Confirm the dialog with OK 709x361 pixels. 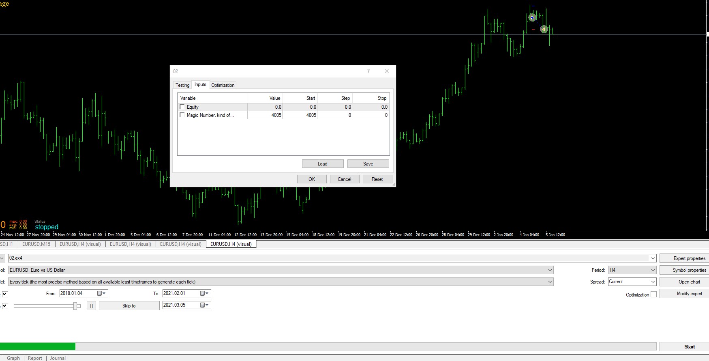[312, 179]
